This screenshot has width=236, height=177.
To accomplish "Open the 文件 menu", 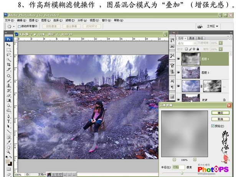I will tap(9, 20).
